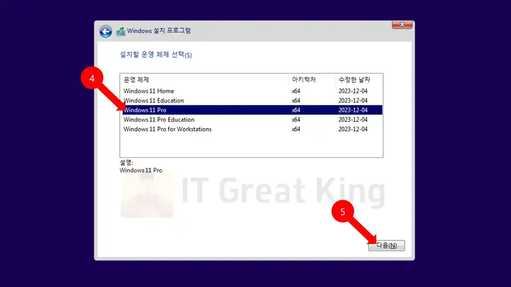
Task: Click the 수정한 날짜 column header
Action: click(x=359, y=80)
